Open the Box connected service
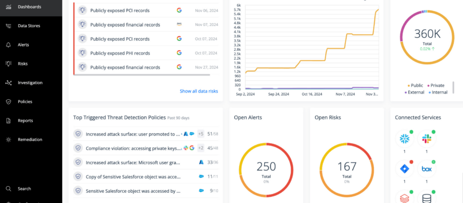Viewport: 463px width, 203px height. pyautogui.click(x=426, y=169)
